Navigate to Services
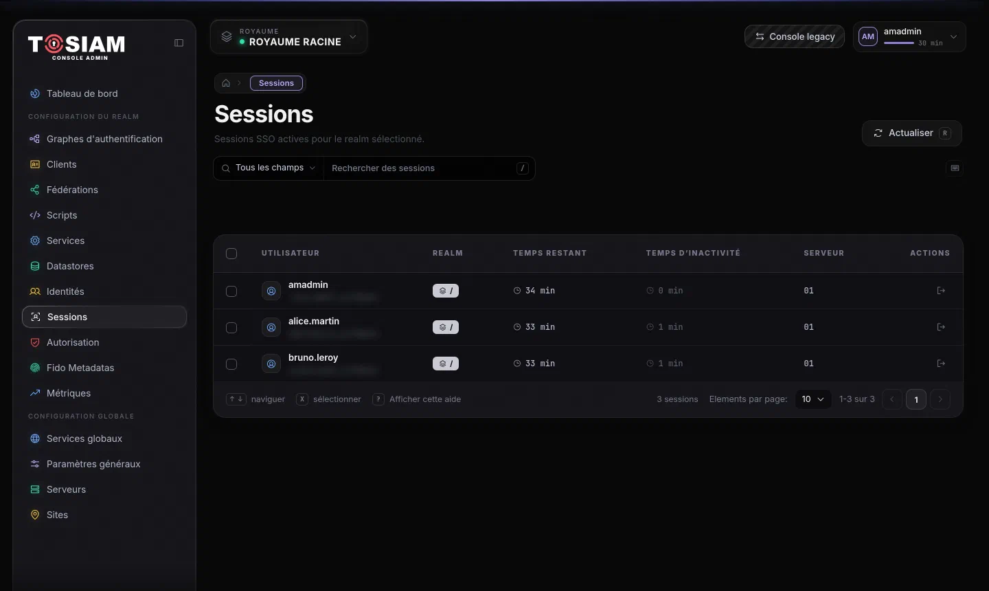Image resolution: width=989 pixels, height=591 pixels. click(104, 241)
